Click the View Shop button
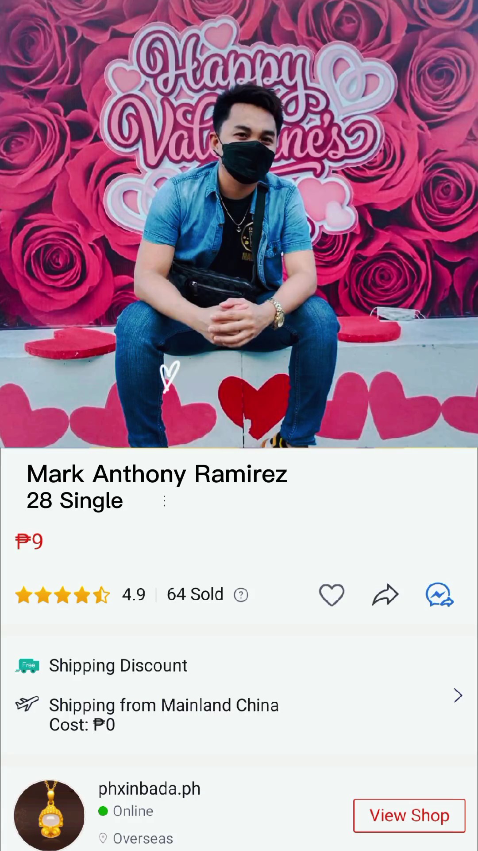This screenshot has height=851, width=478. 409,816
